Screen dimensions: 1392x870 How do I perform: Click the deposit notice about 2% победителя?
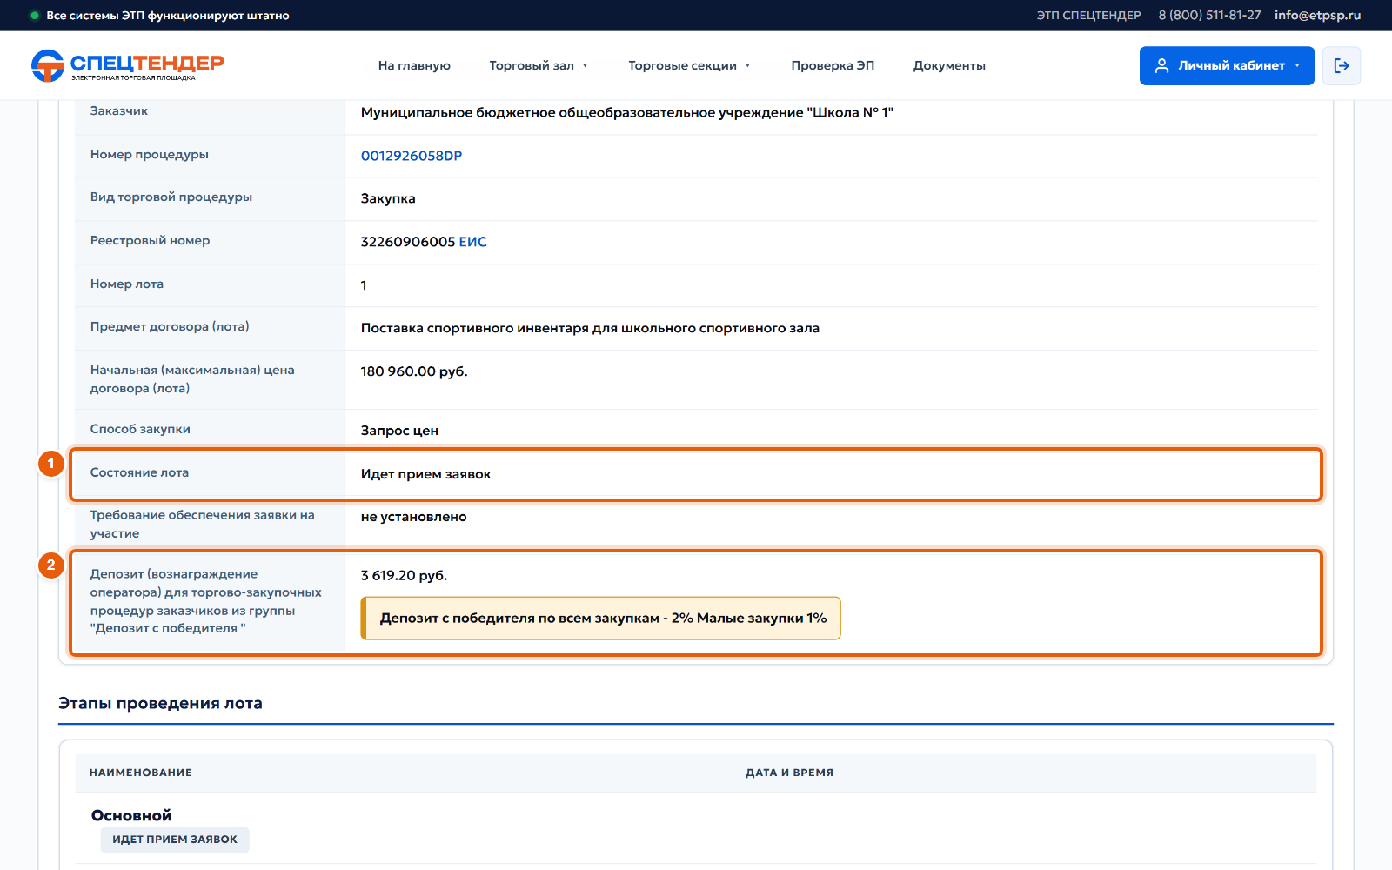point(601,618)
